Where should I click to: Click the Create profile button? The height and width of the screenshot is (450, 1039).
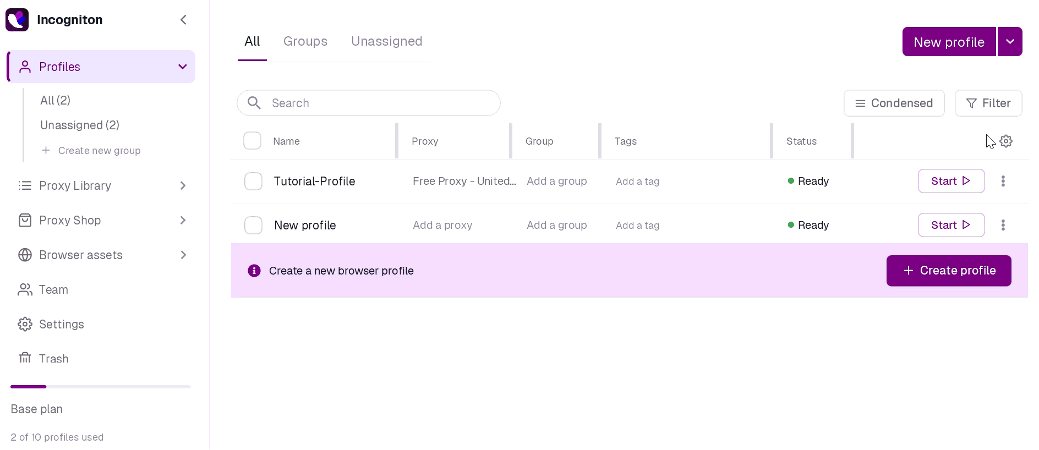pyautogui.click(x=949, y=271)
